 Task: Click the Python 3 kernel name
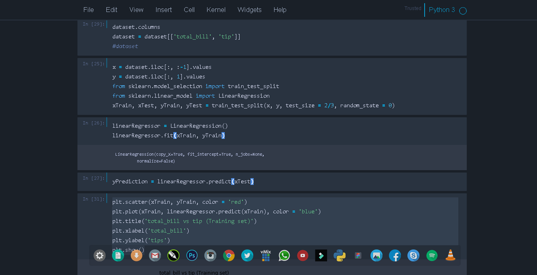point(442,10)
